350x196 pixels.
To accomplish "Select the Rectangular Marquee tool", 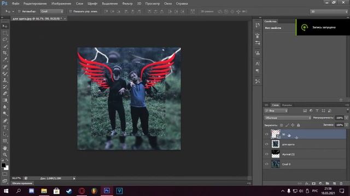I will pyautogui.click(x=5, y=33).
